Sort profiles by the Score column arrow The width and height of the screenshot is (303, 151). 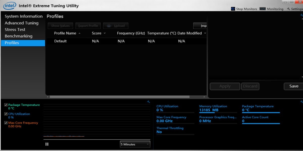click(x=105, y=33)
